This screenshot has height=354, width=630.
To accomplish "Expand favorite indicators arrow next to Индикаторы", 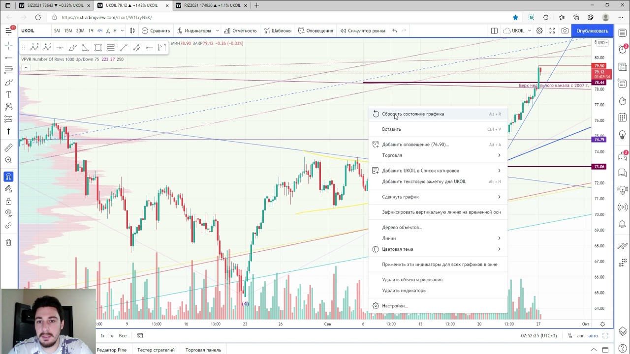I will 217,30.
